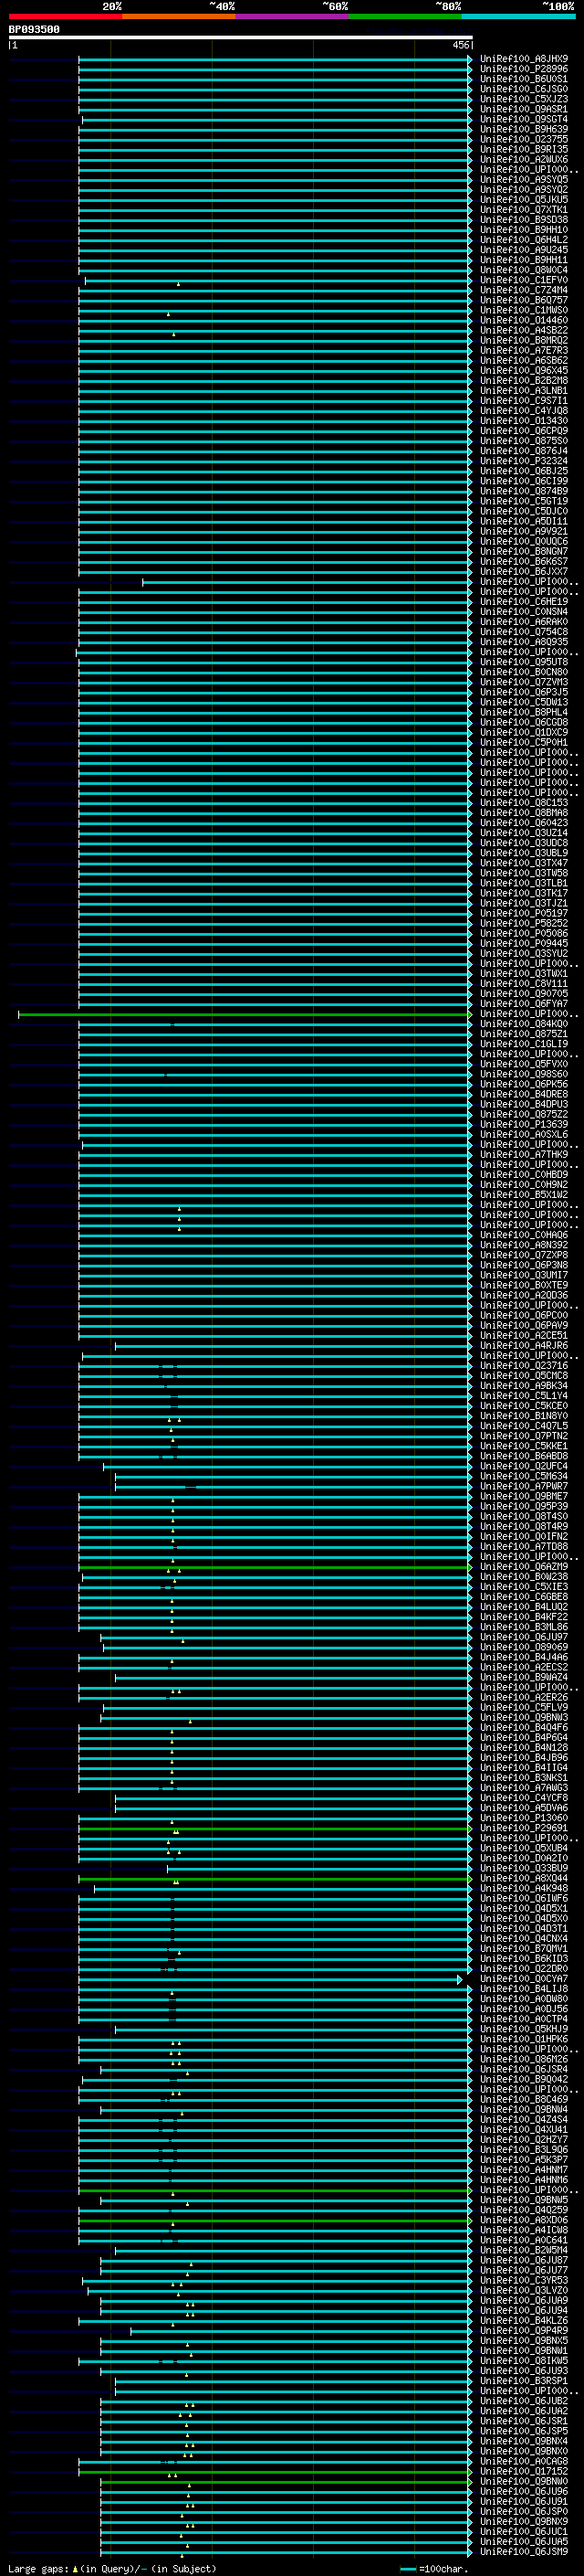This screenshot has width=584, height=2576.
Task: Select hit UniRef100_A7THK9
Action: click(524, 1155)
